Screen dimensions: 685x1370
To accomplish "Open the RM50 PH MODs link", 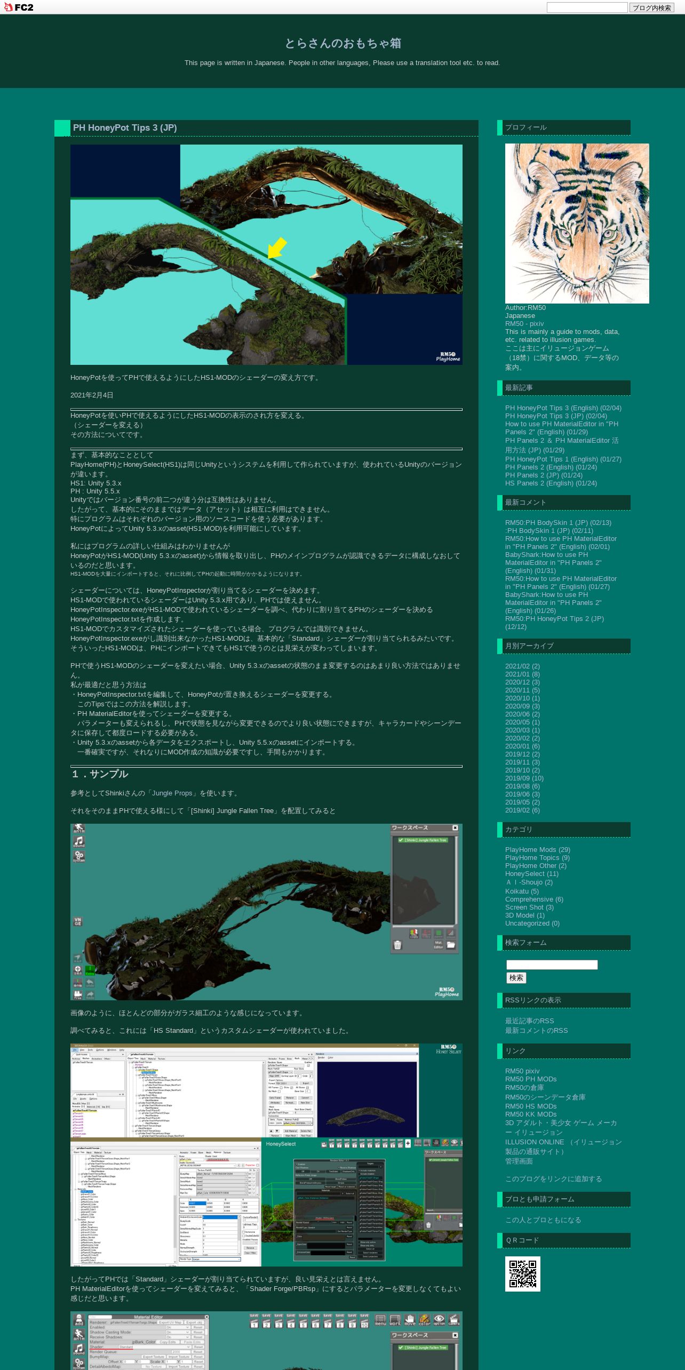I will coord(531,1079).
